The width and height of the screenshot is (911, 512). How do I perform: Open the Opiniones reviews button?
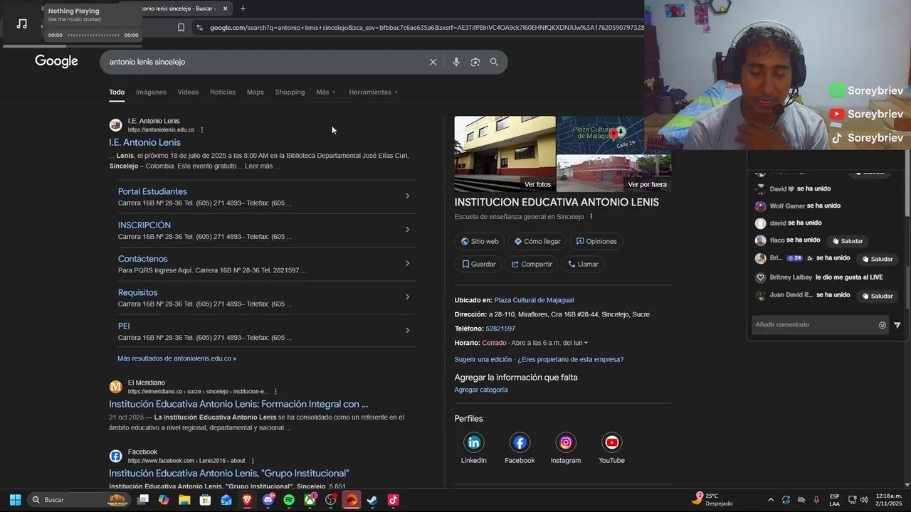pyautogui.click(x=596, y=241)
